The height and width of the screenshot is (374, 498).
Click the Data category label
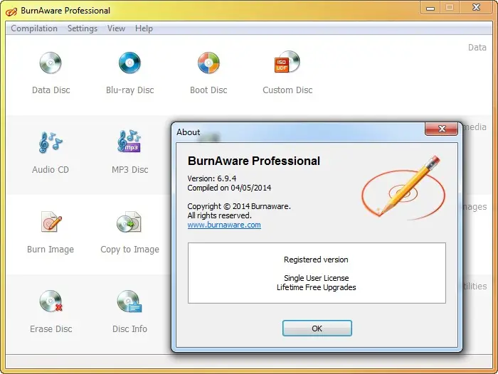(477, 48)
